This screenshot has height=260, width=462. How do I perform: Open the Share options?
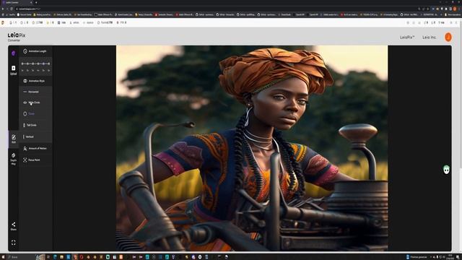click(14, 226)
